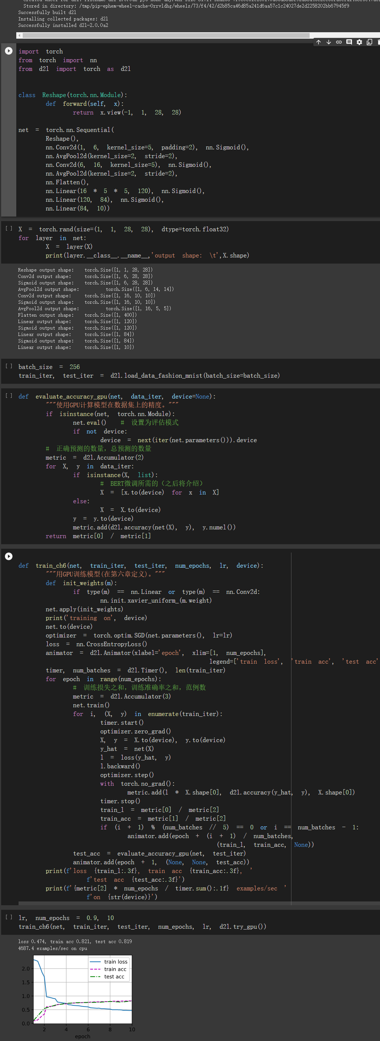Click the pip output horizontal scrollbar thumb
This screenshot has height=1041, width=380.
click(166, 36)
